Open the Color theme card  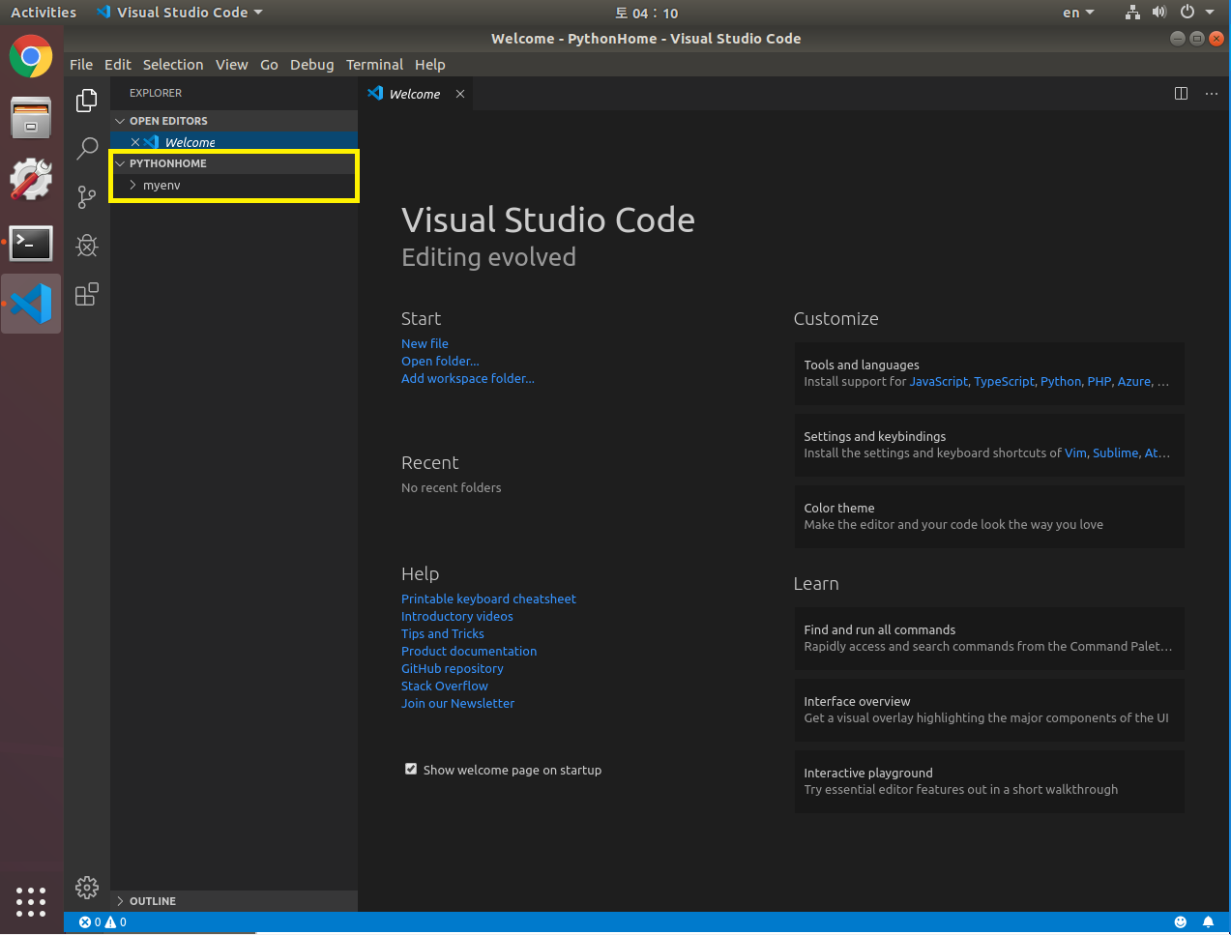point(989,516)
